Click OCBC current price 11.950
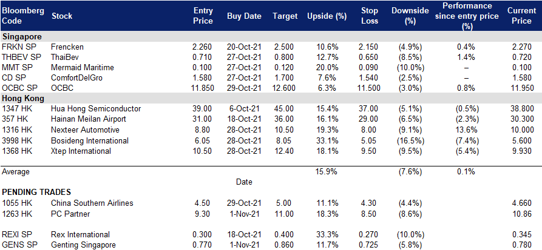 coord(521,88)
